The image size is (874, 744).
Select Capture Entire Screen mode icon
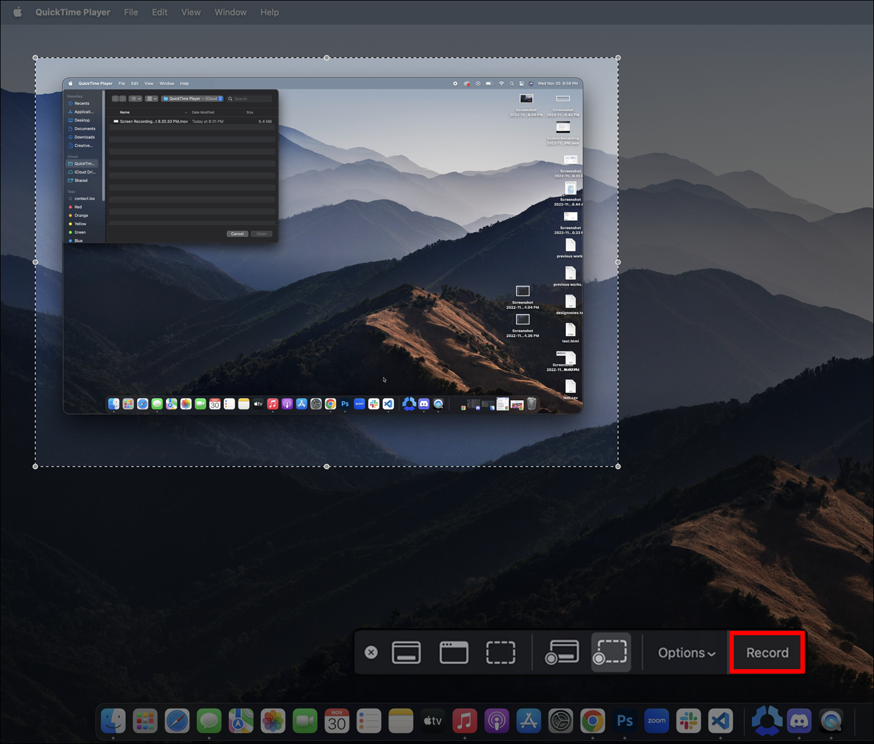[x=406, y=653]
